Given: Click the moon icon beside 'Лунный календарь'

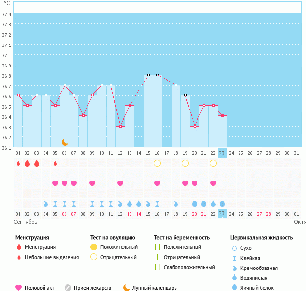Looking at the screenshot, I should pos(127,288).
